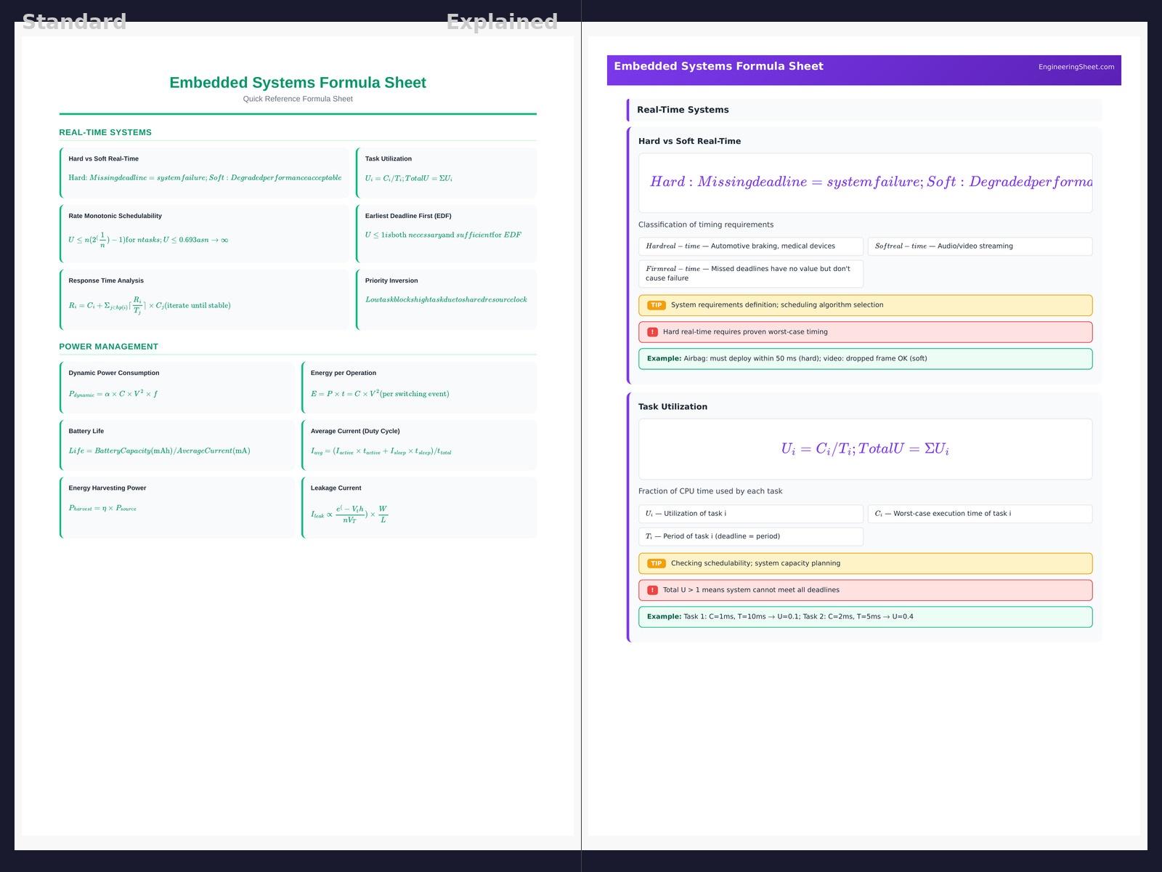Click the Embedded Systems Formula Sheet purple header
1162x872 pixels.
pyautogui.click(x=718, y=66)
